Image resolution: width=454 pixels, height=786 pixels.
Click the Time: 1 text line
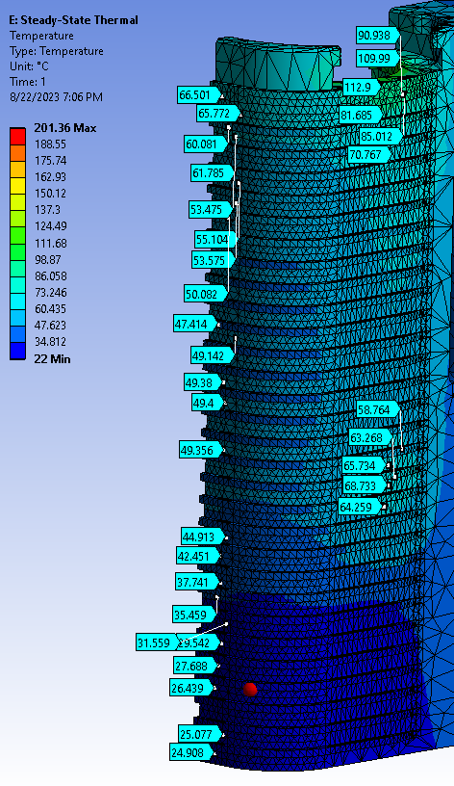[28, 82]
